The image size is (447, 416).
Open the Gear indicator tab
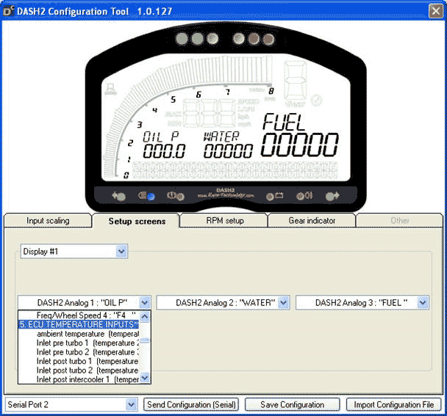point(311,220)
